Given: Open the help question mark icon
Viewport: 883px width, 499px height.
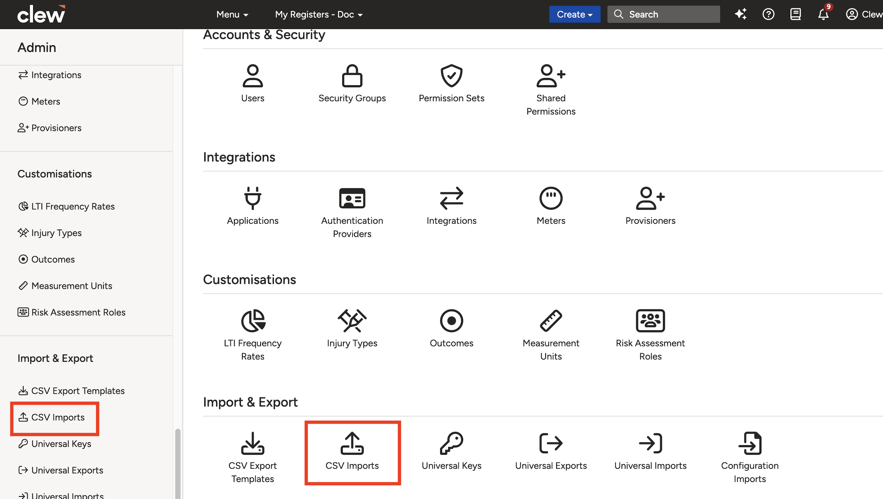Looking at the screenshot, I should tap(768, 14).
